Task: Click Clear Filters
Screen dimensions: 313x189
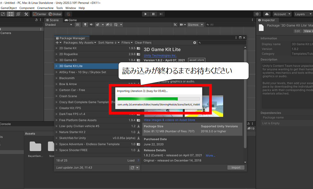Action: click(143, 43)
